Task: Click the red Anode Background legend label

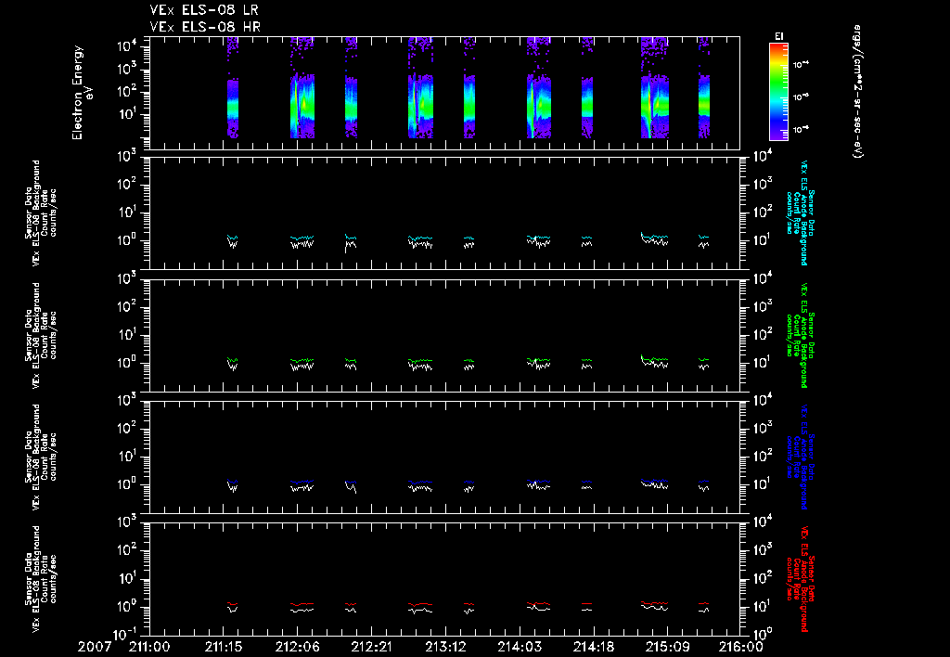Action: pos(801,579)
